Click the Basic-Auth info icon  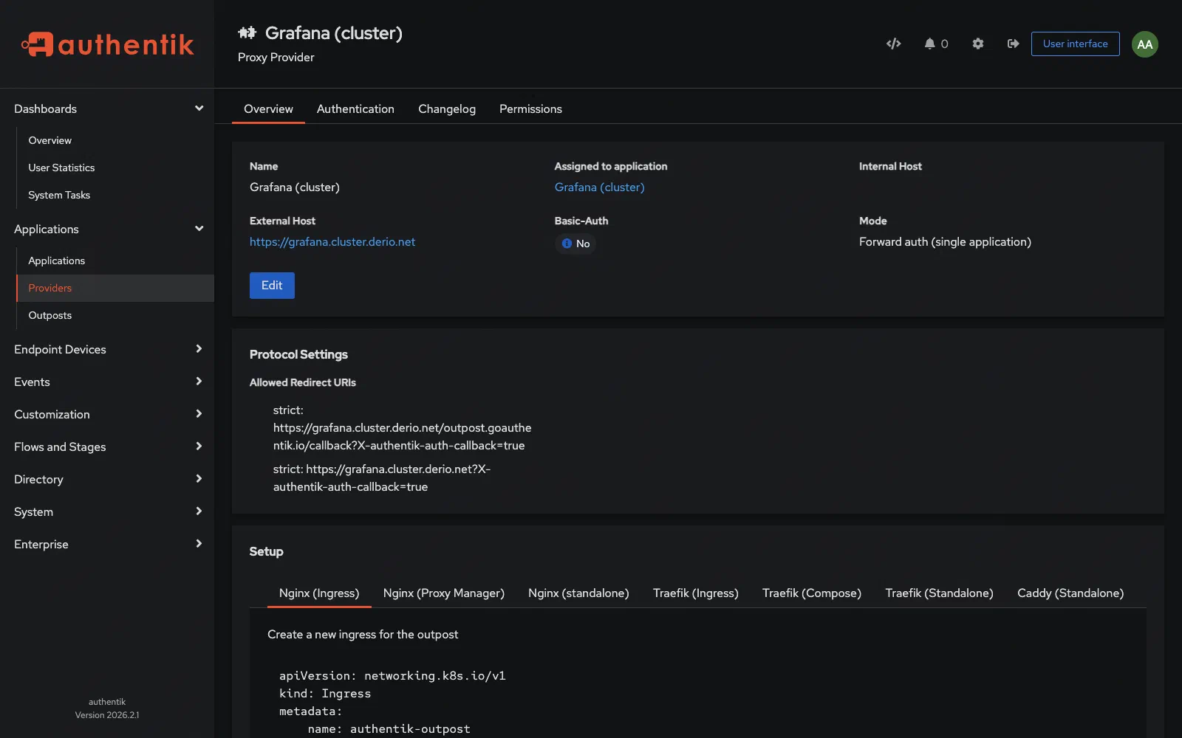pyautogui.click(x=567, y=244)
